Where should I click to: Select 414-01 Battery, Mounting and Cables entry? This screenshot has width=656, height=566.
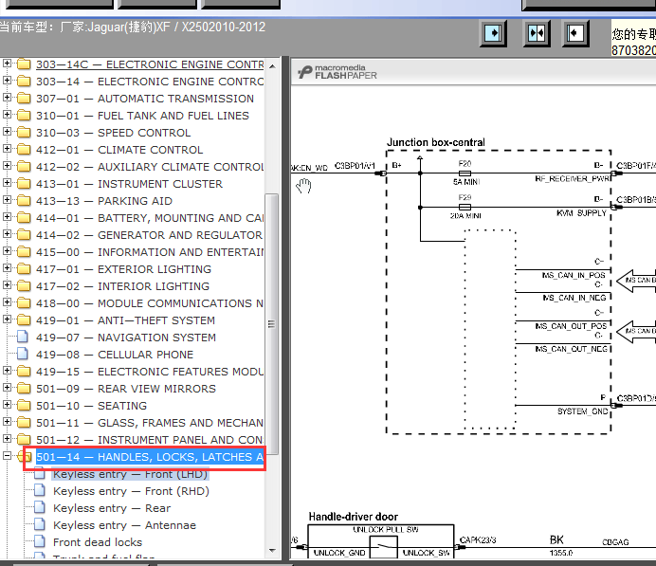pos(150,218)
